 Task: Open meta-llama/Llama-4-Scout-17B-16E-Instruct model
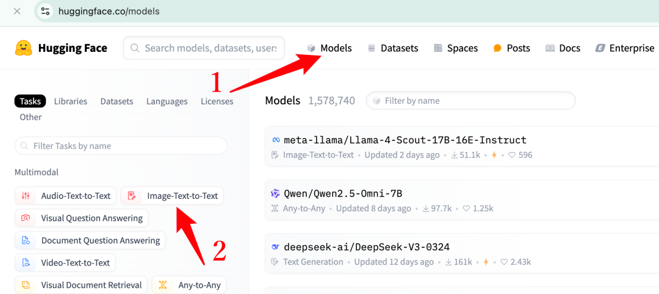coord(405,140)
